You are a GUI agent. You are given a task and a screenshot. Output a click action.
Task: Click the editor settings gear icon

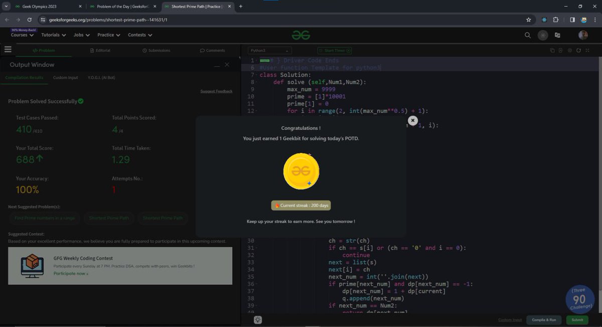click(x=570, y=51)
